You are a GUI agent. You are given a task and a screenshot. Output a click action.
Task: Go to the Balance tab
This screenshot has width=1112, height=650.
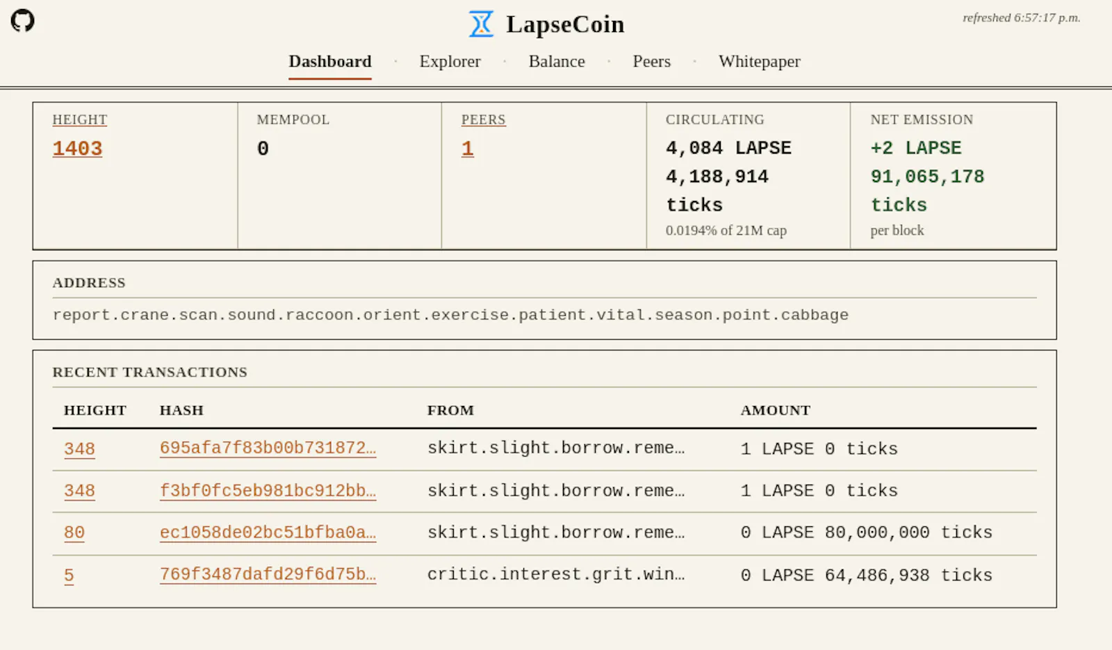[557, 61]
